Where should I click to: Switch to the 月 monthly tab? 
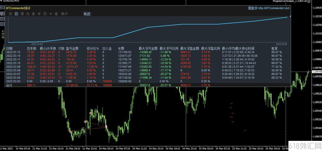pyautogui.click(x=28, y=14)
